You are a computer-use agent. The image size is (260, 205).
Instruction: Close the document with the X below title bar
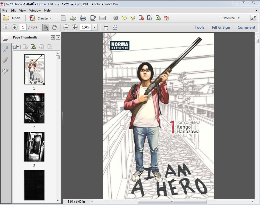(x=256, y=11)
